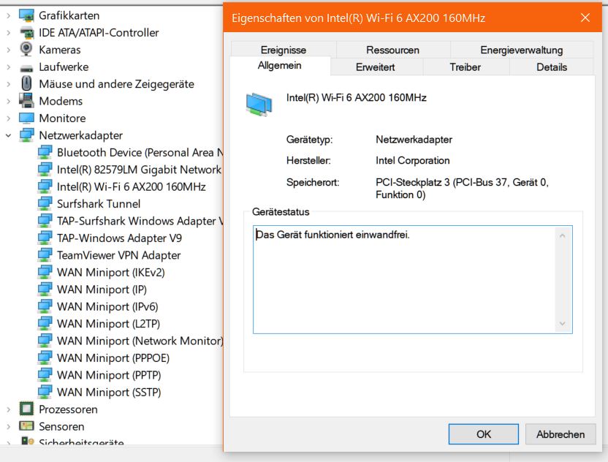Viewport: 608px width, 462px height.
Task: Click the Monitore display icon
Action: click(26, 118)
